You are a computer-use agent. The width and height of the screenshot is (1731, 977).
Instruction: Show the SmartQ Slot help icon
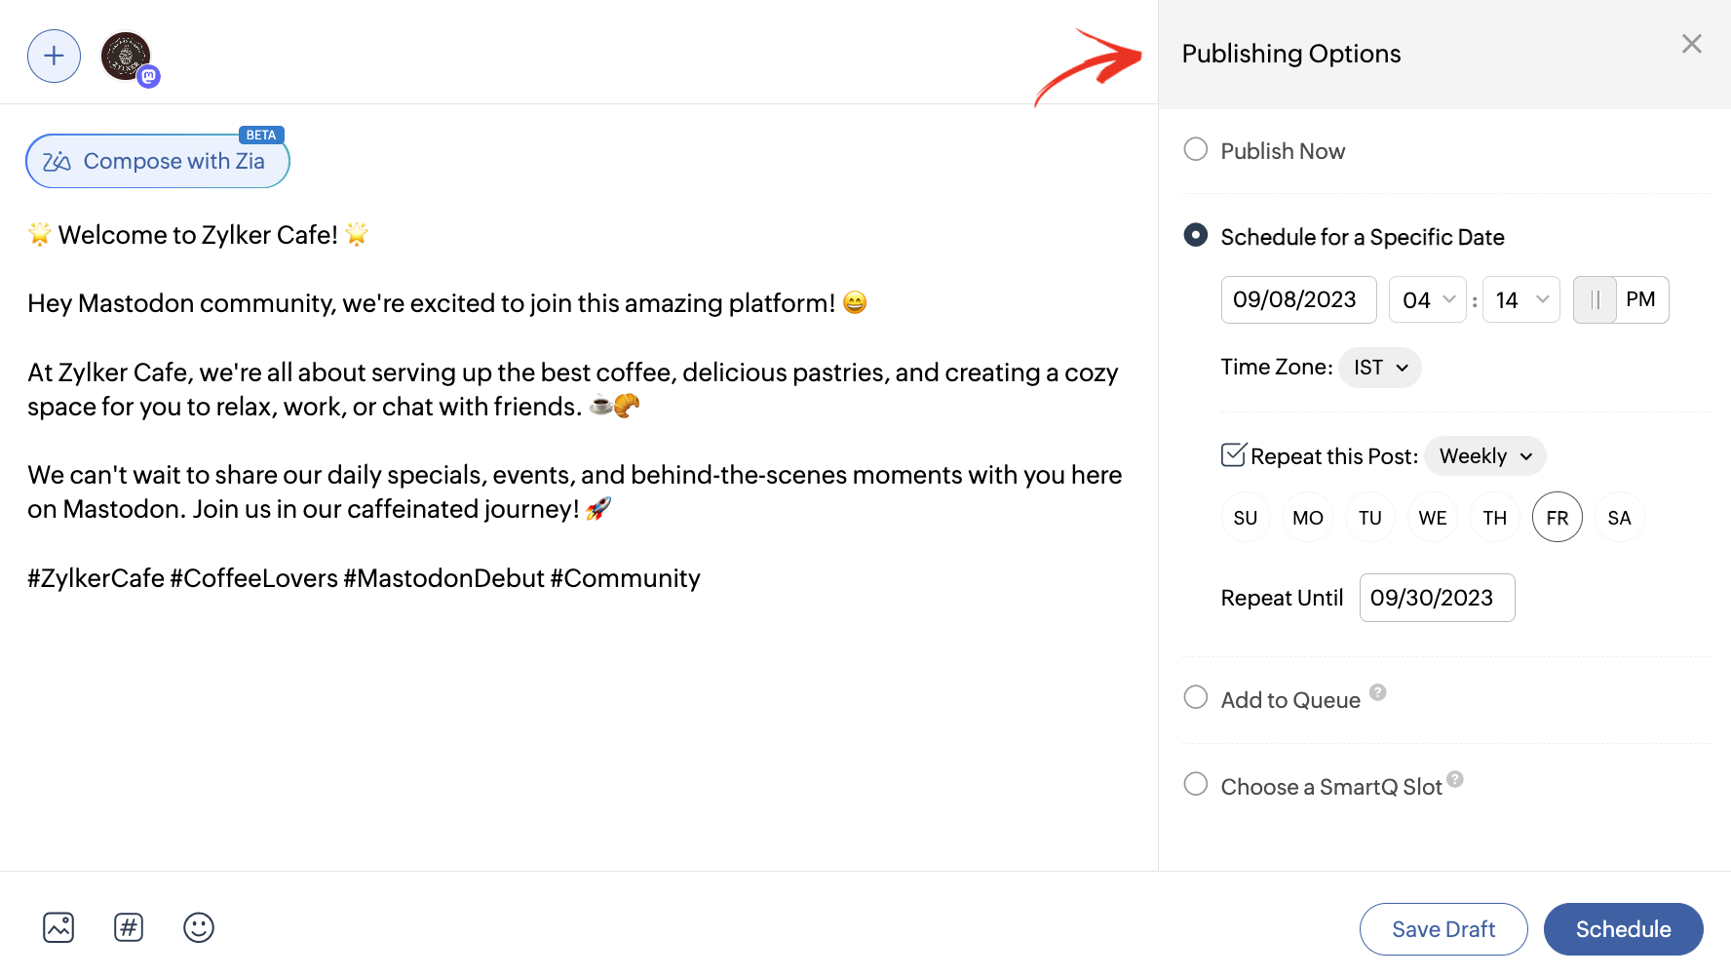point(1455,779)
